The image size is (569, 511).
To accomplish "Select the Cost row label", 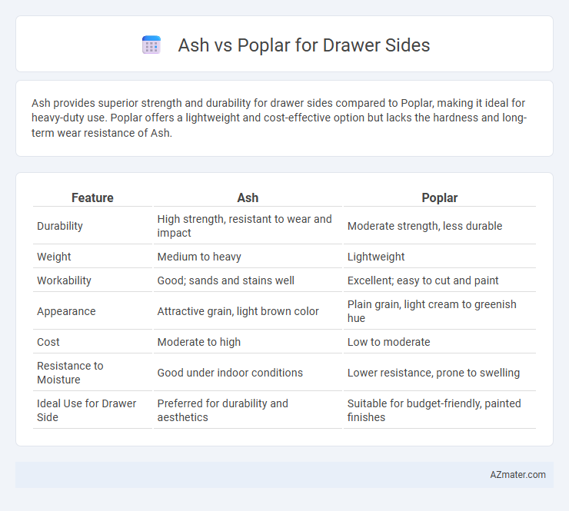I will (x=48, y=342).
